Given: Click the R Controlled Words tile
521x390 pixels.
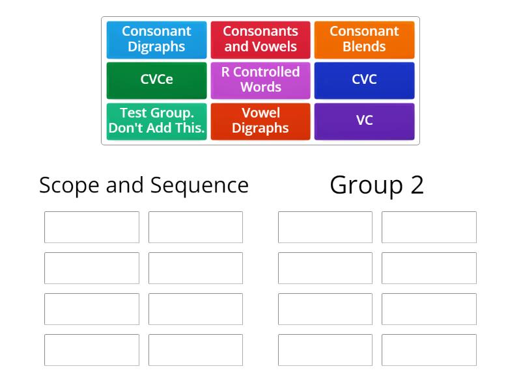Looking at the screenshot, I should pyautogui.click(x=260, y=80).
